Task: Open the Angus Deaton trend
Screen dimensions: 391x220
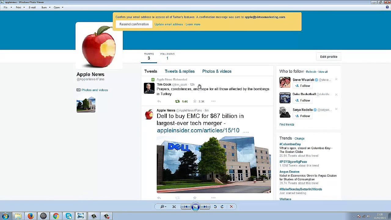Action: pyautogui.click(x=289, y=172)
